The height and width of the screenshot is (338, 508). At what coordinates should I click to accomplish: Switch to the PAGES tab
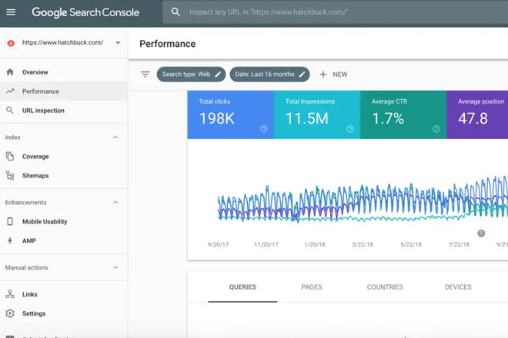(312, 287)
